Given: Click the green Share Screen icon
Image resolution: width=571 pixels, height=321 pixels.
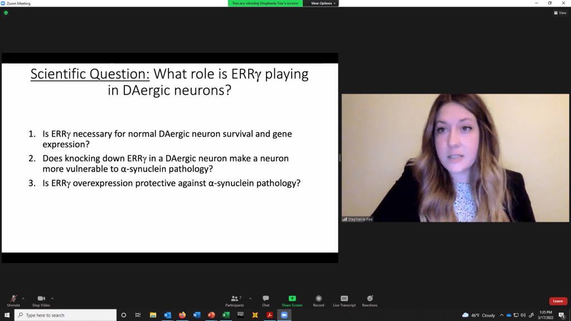Looking at the screenshot, I should click(292, 299).
